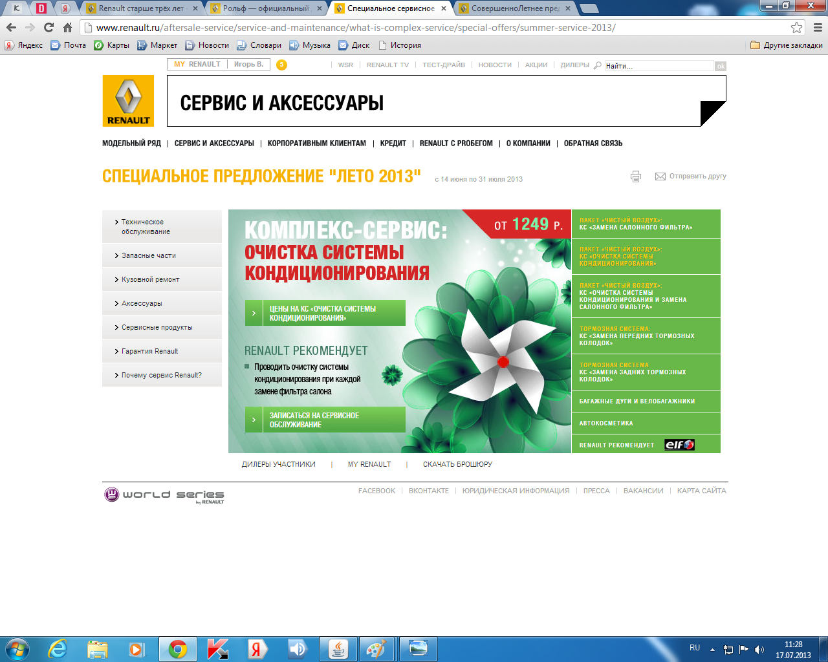Expand Кузовной ремонт sidebar item
The image size is (828, 662).
(162, 279)
